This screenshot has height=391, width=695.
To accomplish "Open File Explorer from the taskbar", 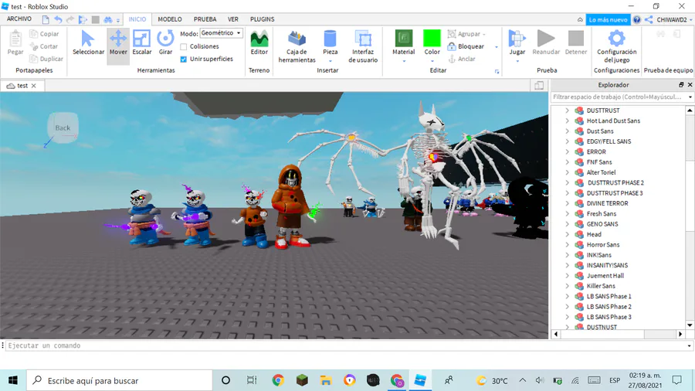I will (326, 380).
